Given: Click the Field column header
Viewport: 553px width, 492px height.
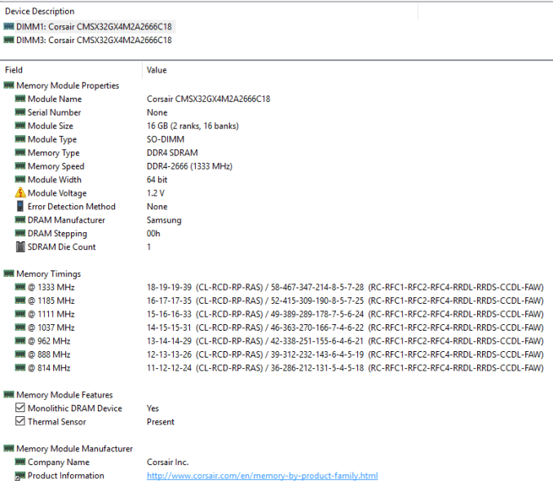Looking at the screenshot, I should (14, 71).
